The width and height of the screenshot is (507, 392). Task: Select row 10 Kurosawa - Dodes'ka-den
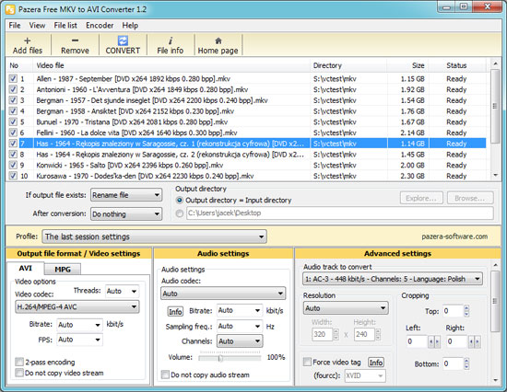[x=247, y=176]
